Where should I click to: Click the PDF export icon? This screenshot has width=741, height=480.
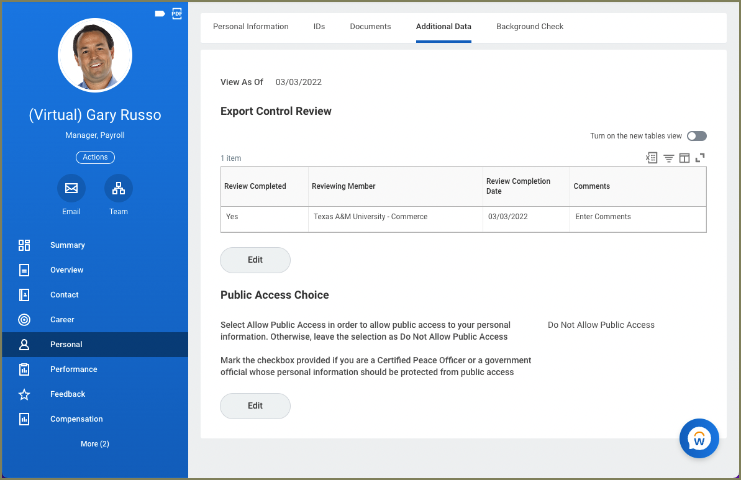[177, 14]
